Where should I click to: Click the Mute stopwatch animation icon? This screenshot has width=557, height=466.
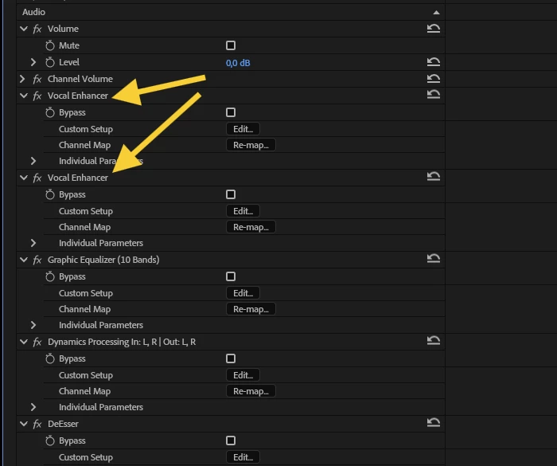tap(50, 45)
